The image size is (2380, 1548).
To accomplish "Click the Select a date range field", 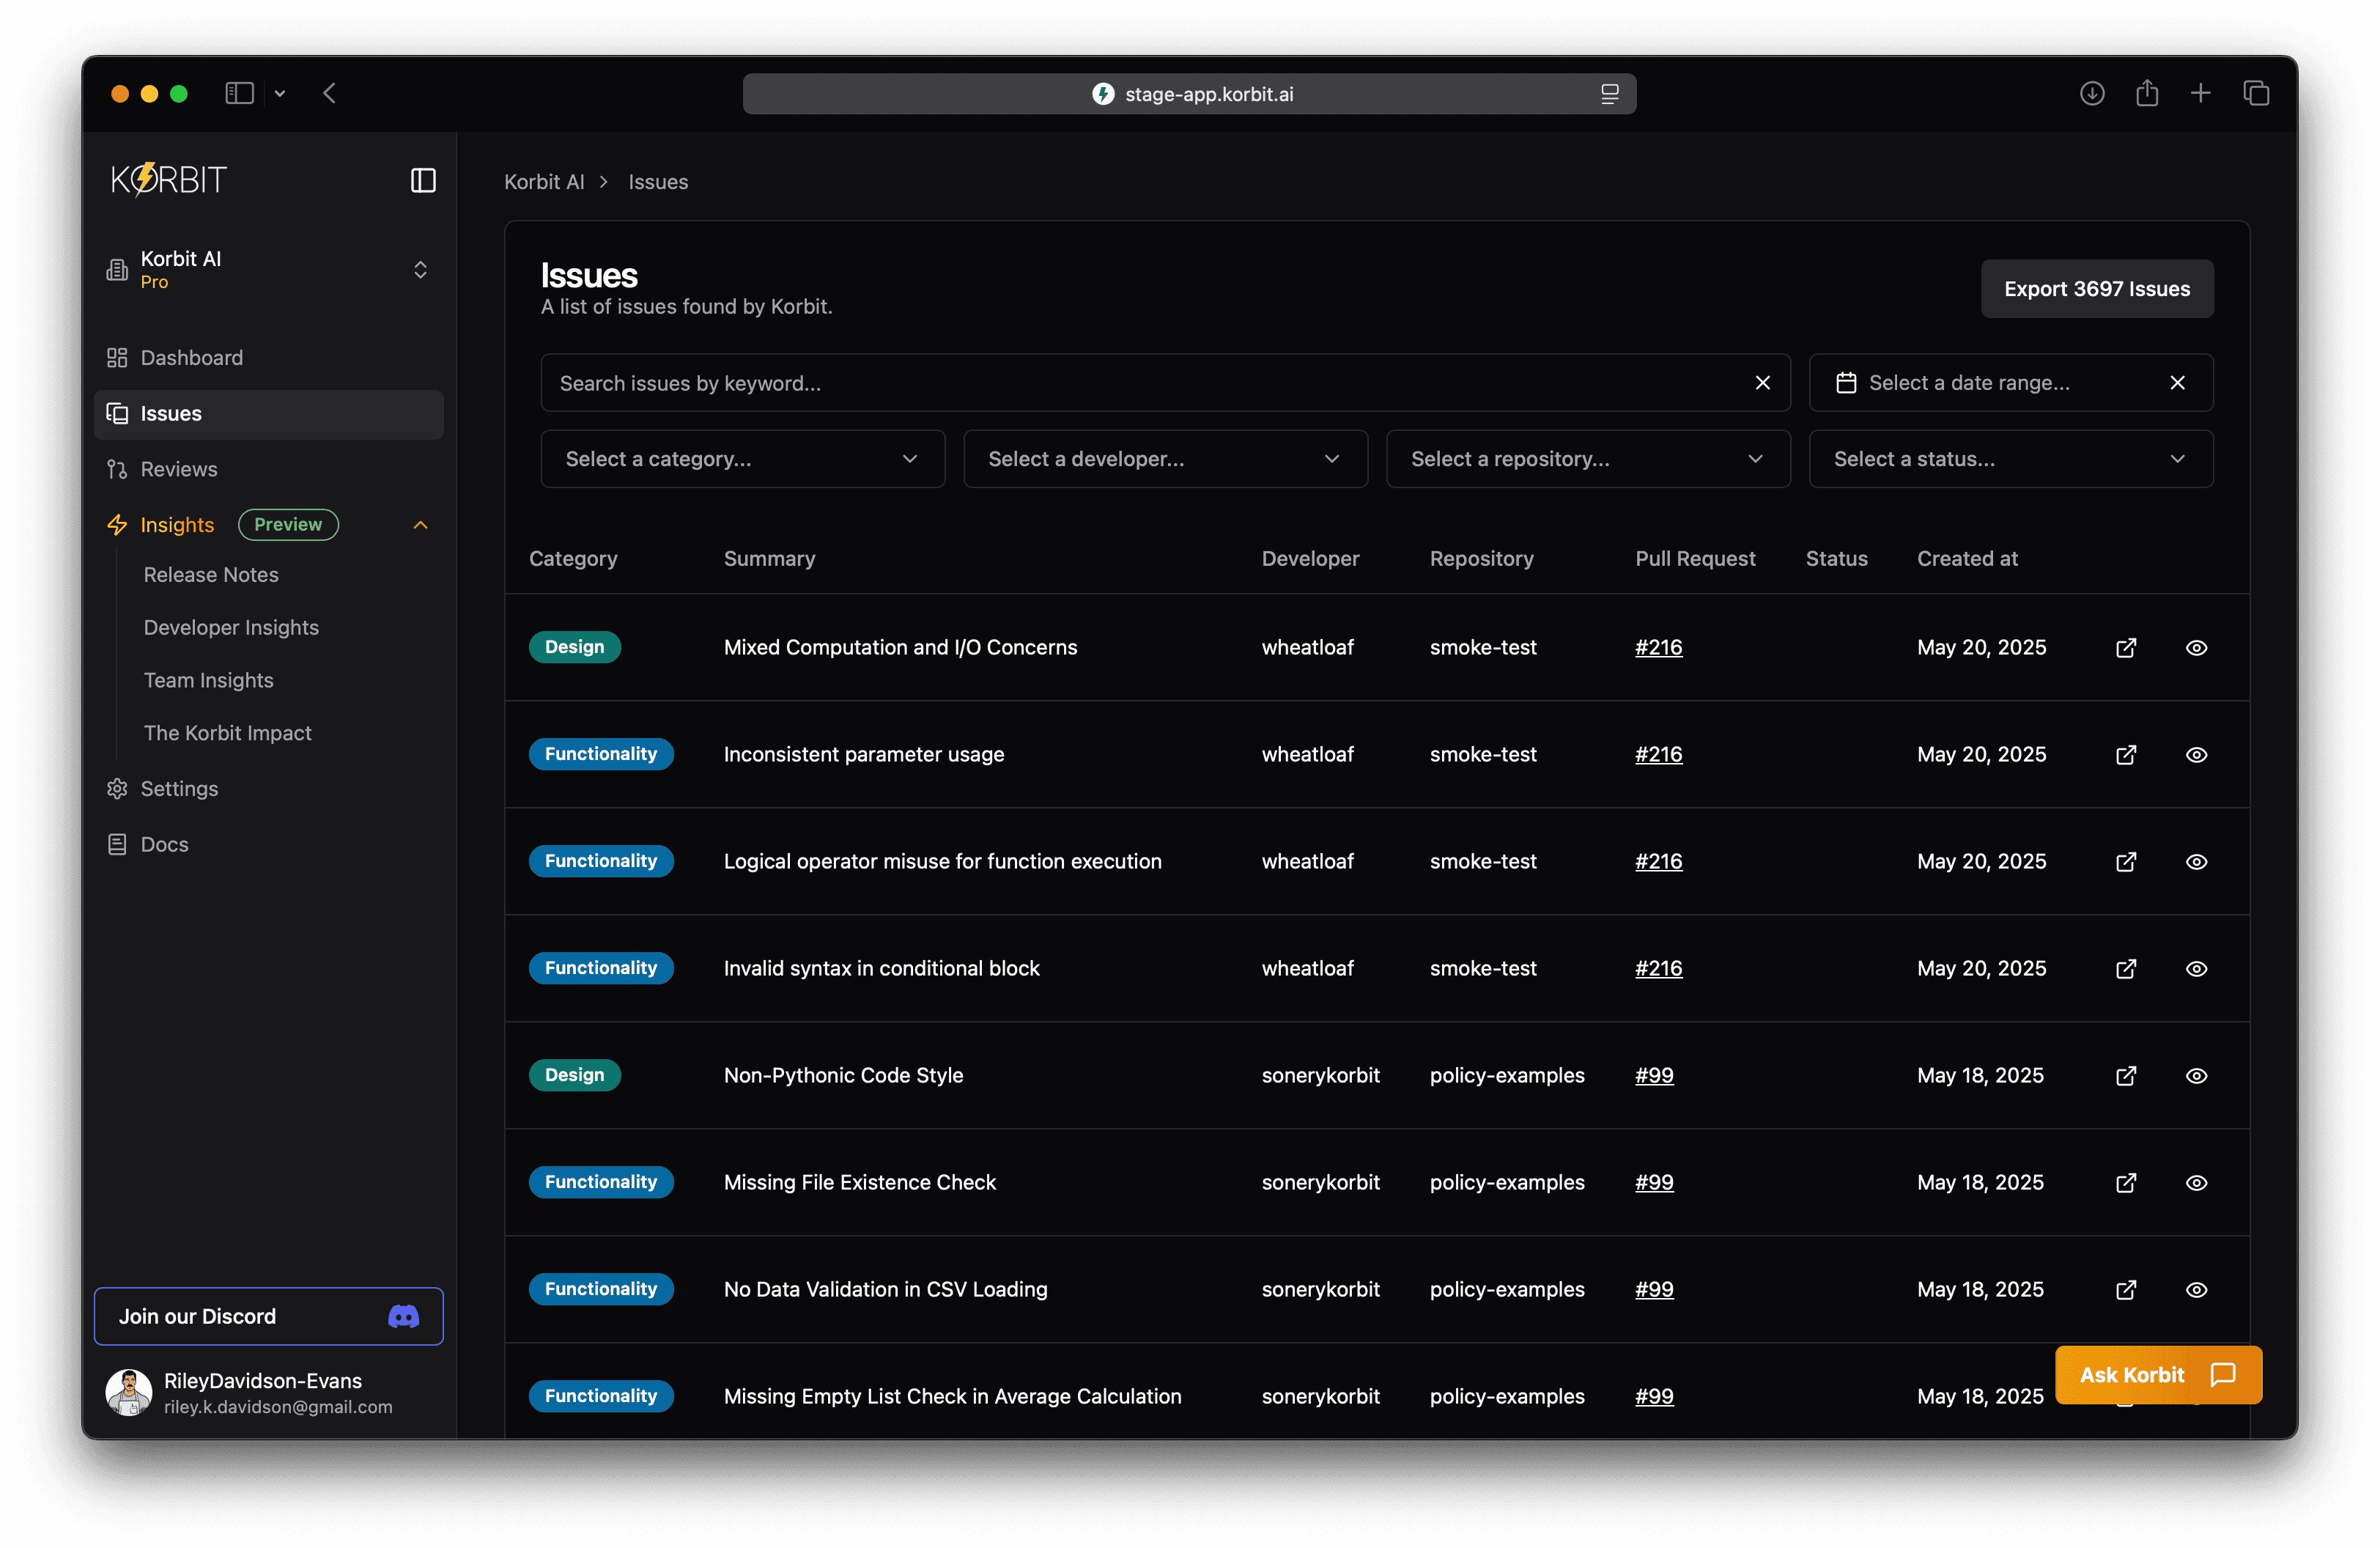I will pyautogui.click(x=2011, y=383).
